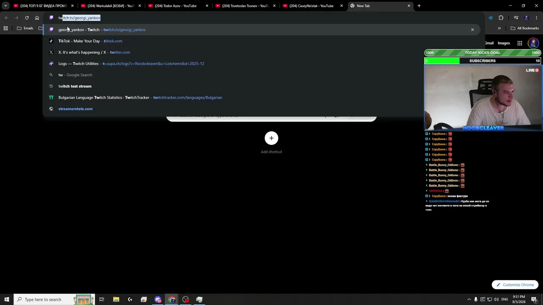Image resolution: width=543 pixels, height=305 pixels.
Task: Switch to the CaseyNeistat YouTube tab
Action: (x=313, y=6)
